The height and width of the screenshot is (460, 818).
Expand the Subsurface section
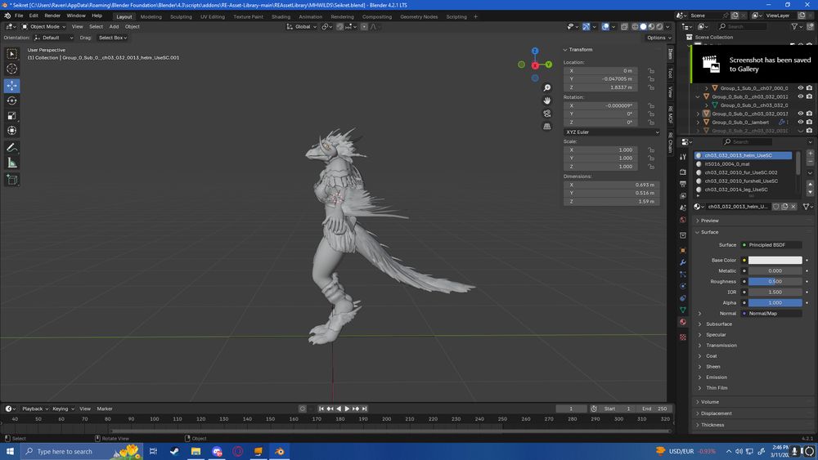tap(719, 324)
